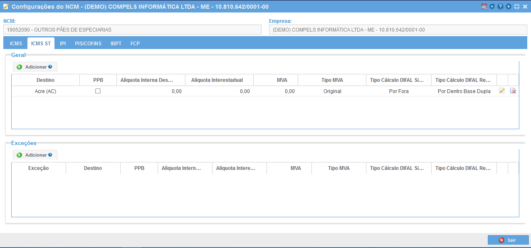This screenshot has width=531, height=248.
Task: Click Adicionar button in Geral section
Action: (35, 67)
